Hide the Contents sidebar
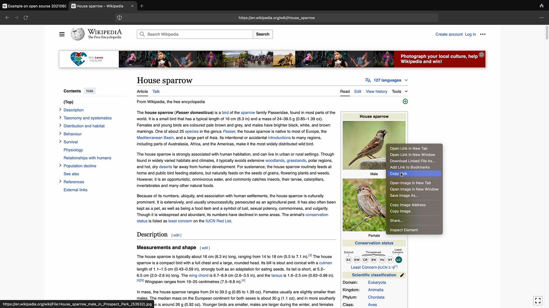Screen dimensions: 549x308 pos(90,91)
